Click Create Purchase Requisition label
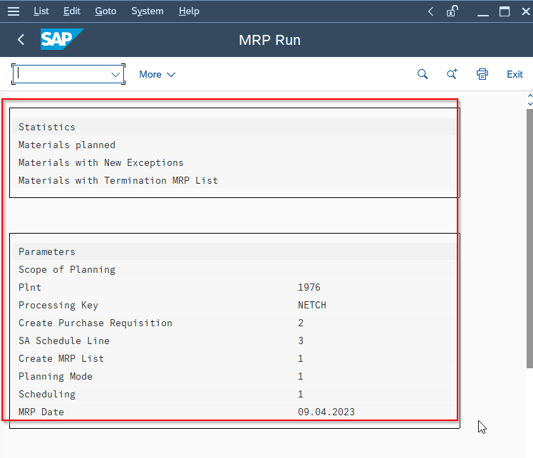 tap(95, 323)
